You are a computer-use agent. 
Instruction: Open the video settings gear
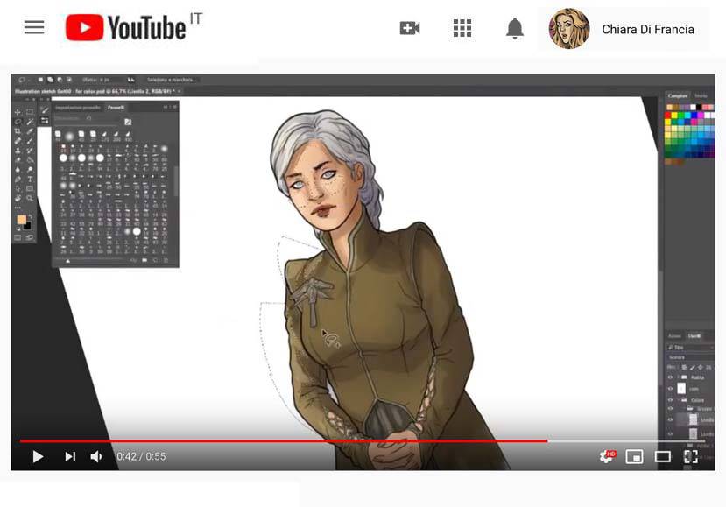tap(607, 456)
